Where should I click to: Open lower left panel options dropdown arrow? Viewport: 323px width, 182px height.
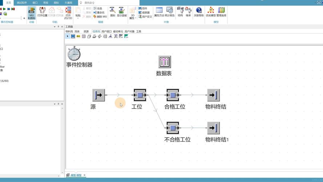[x=54, y=104]
